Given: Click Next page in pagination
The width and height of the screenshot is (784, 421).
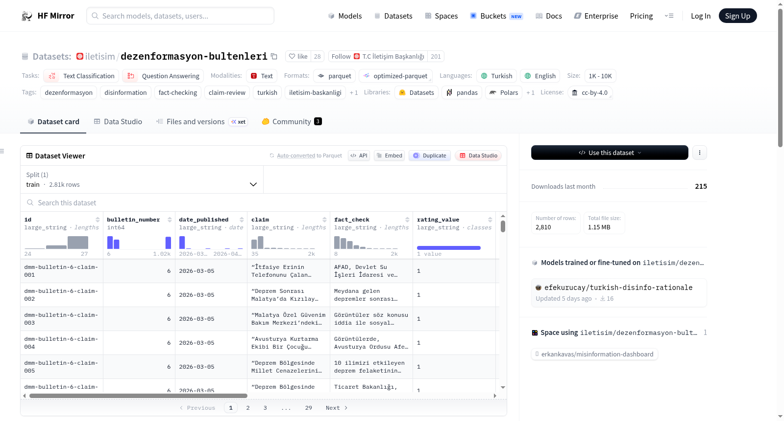Looking at the screenshot, I should pyautogui.click(x=337, y=408).
